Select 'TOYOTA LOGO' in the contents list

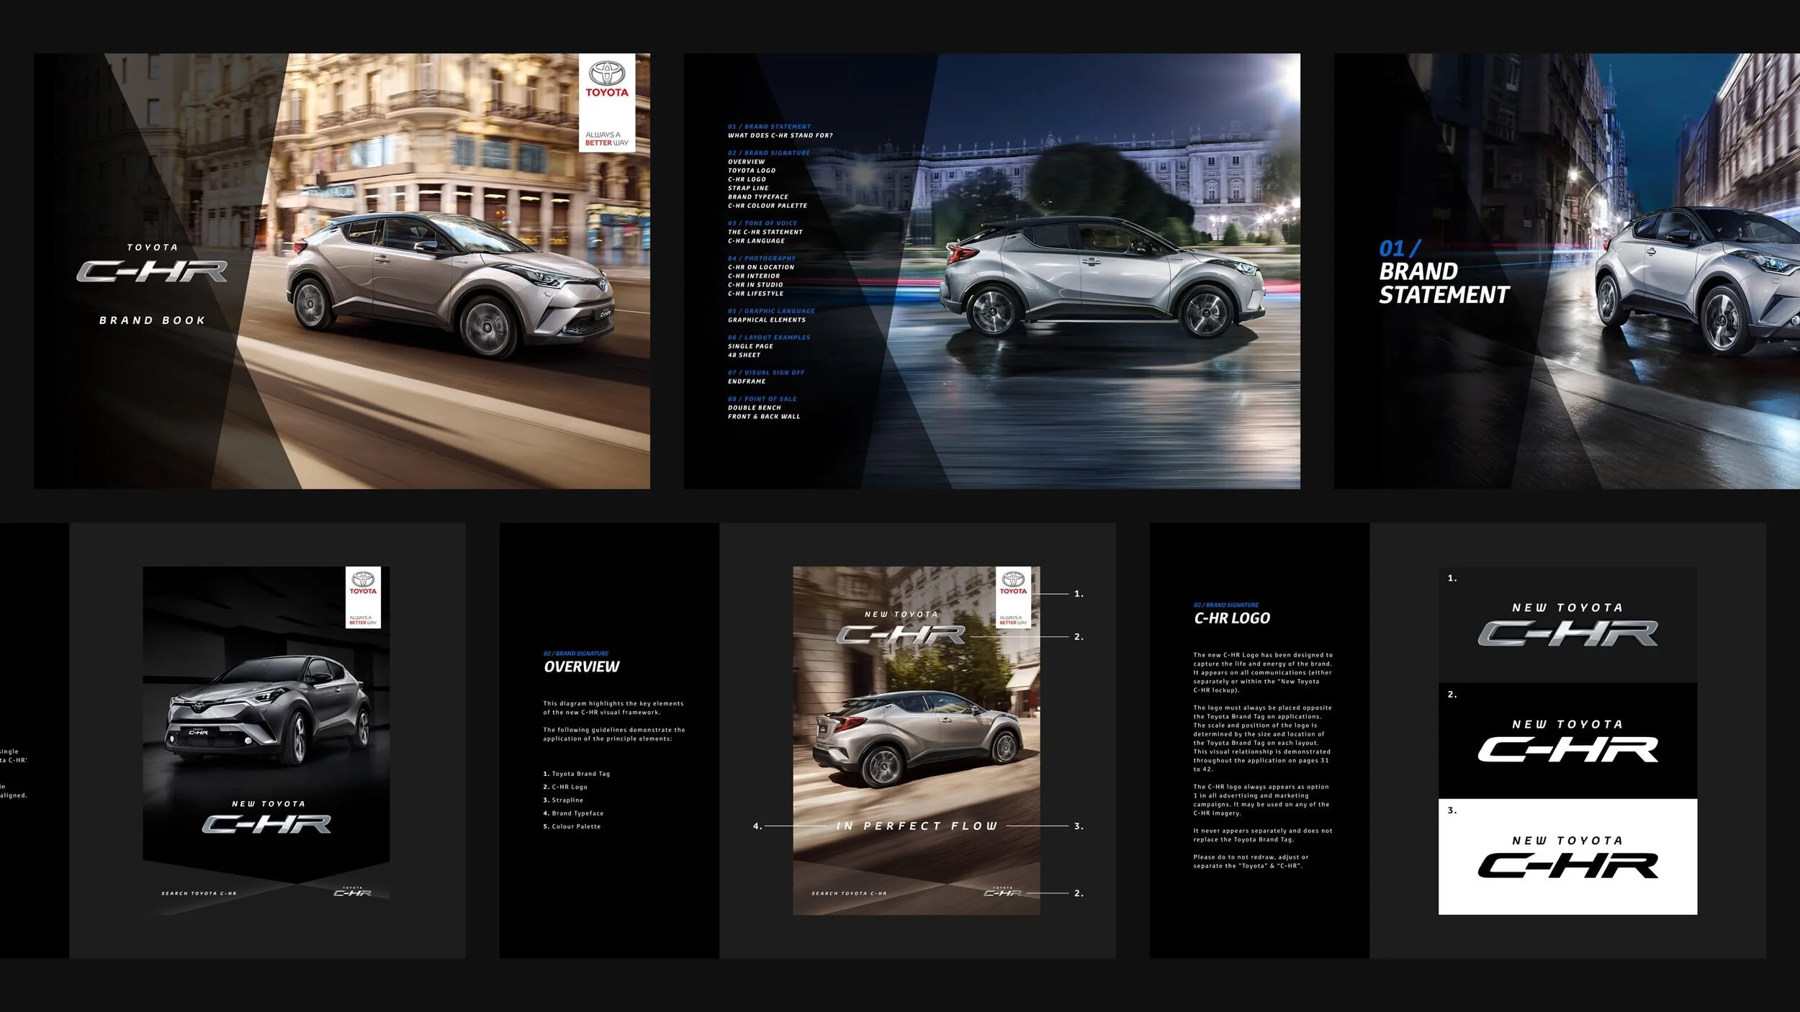point(752,171)
